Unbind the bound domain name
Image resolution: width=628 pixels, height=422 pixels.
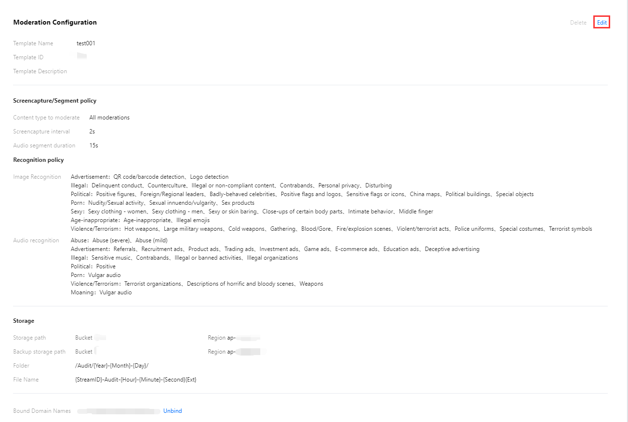pos(173,411)
